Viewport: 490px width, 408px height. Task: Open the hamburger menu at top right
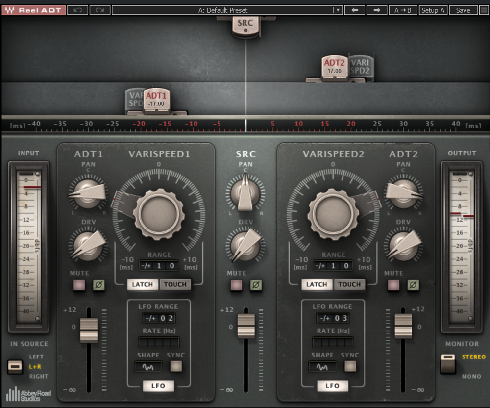(484, 10)
